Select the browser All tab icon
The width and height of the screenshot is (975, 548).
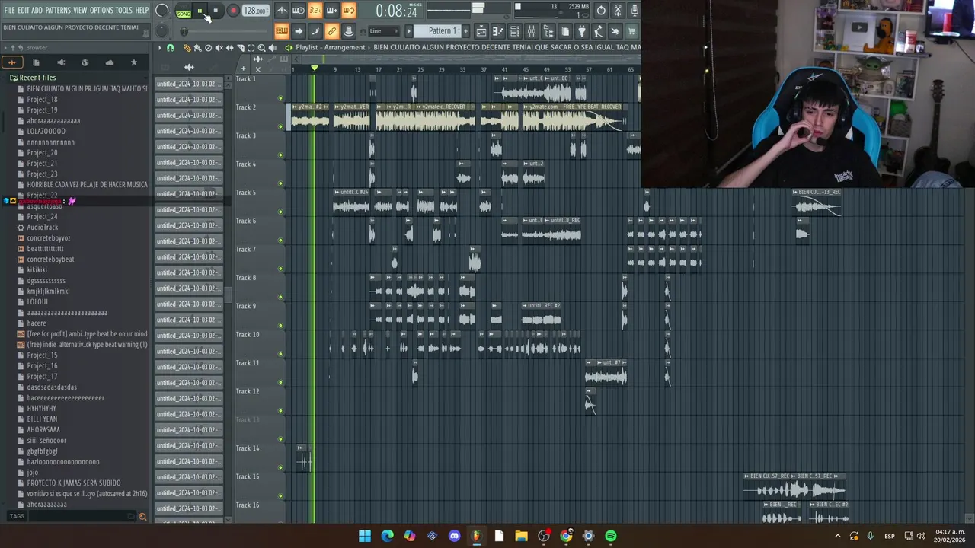point(11,62)
